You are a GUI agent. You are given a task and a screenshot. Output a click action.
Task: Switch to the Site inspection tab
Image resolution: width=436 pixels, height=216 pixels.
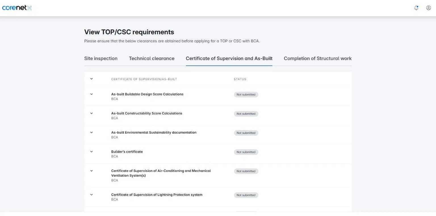(x=101, y=58)
